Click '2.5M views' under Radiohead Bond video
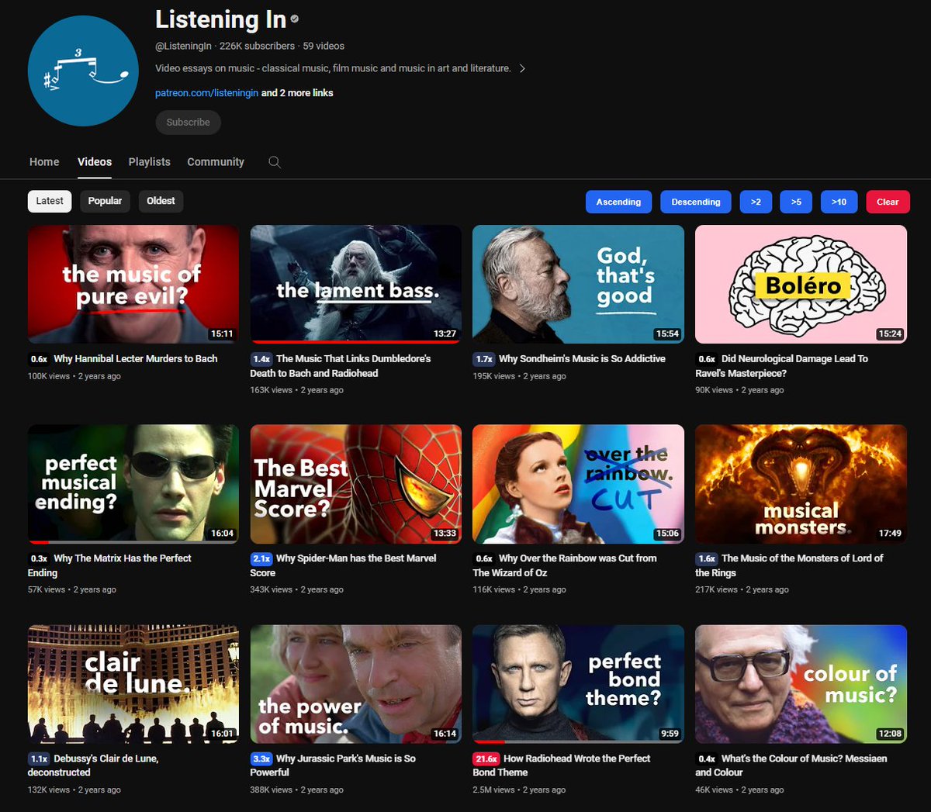 pyautogui.click(x=493, y=790)
